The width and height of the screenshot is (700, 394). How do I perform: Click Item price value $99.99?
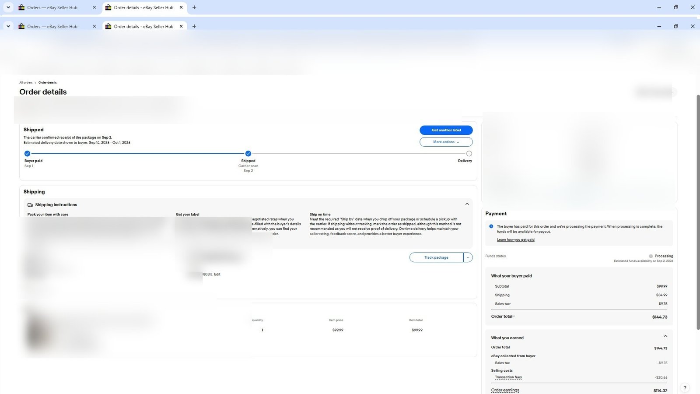point(338,330)
